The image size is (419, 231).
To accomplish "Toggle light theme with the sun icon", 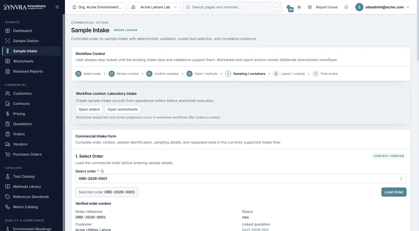I will pyautogui.click(x=299, y=7).
